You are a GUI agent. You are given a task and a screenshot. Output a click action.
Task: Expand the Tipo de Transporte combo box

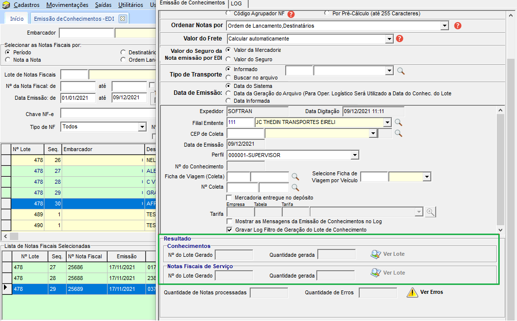tap(389, 71)
